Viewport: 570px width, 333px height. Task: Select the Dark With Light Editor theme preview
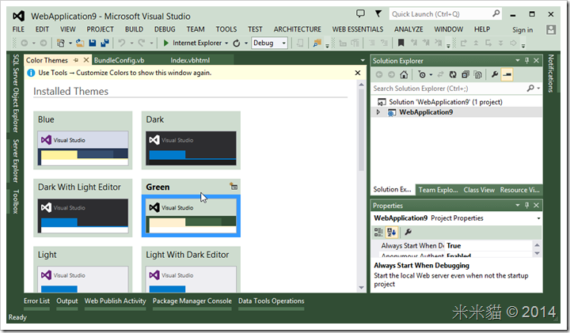(83, 216)
